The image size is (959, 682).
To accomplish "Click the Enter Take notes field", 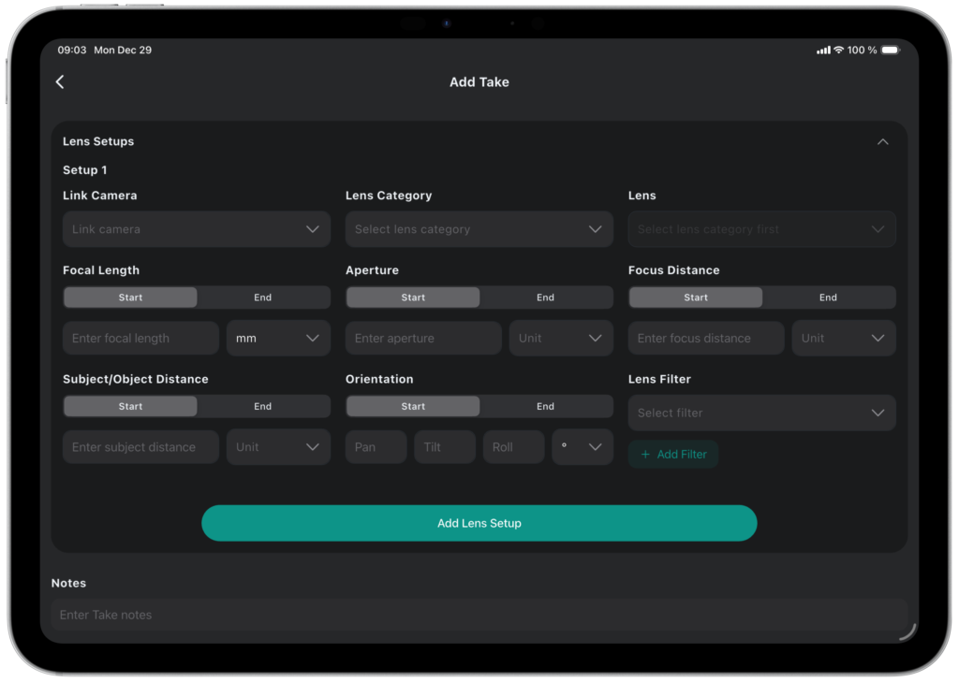I will 478,615.
